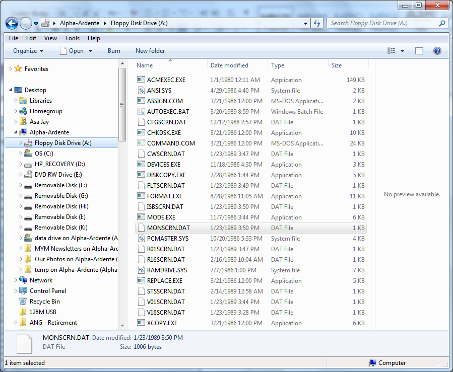Select RAMDRIVE.SYS file icon

pyautogui.click(x=141, y=270)
